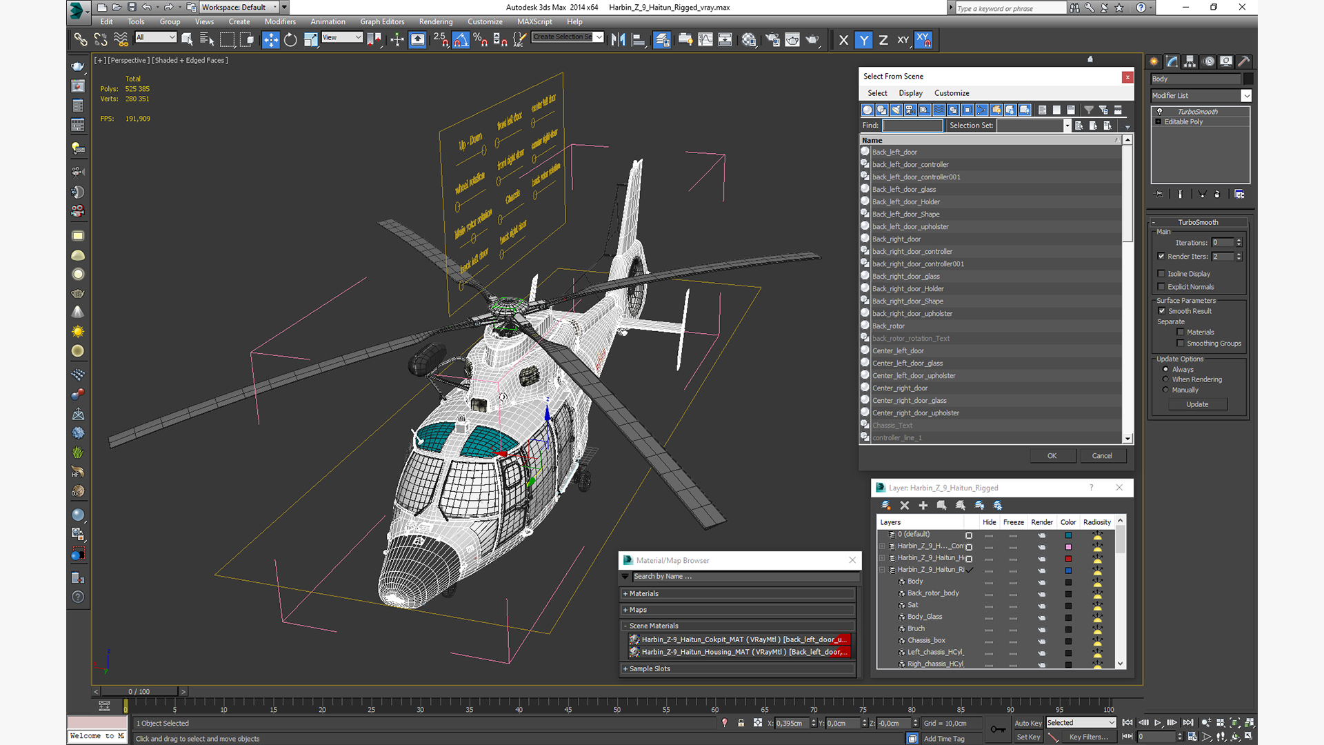Click the Select by Name toolbar icon

(x=207, y=40)
